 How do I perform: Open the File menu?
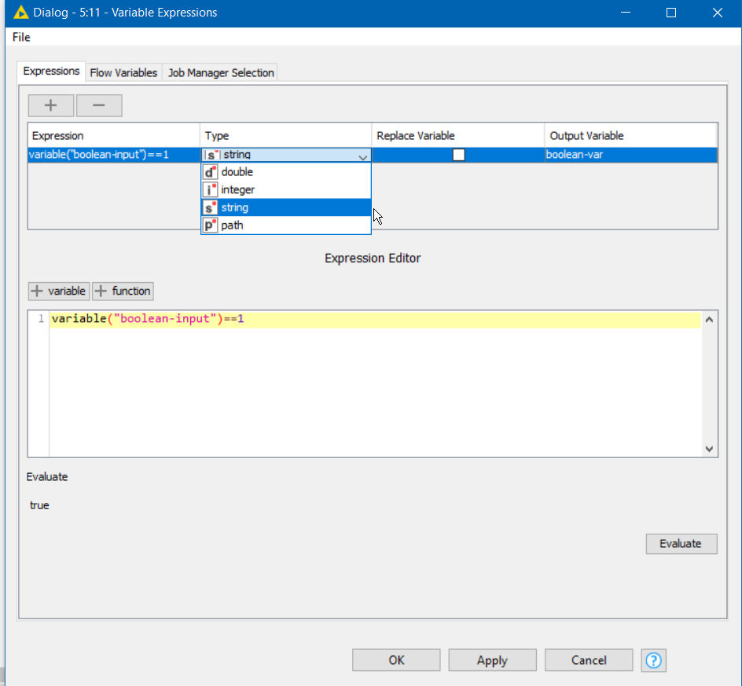click(21, 37)
